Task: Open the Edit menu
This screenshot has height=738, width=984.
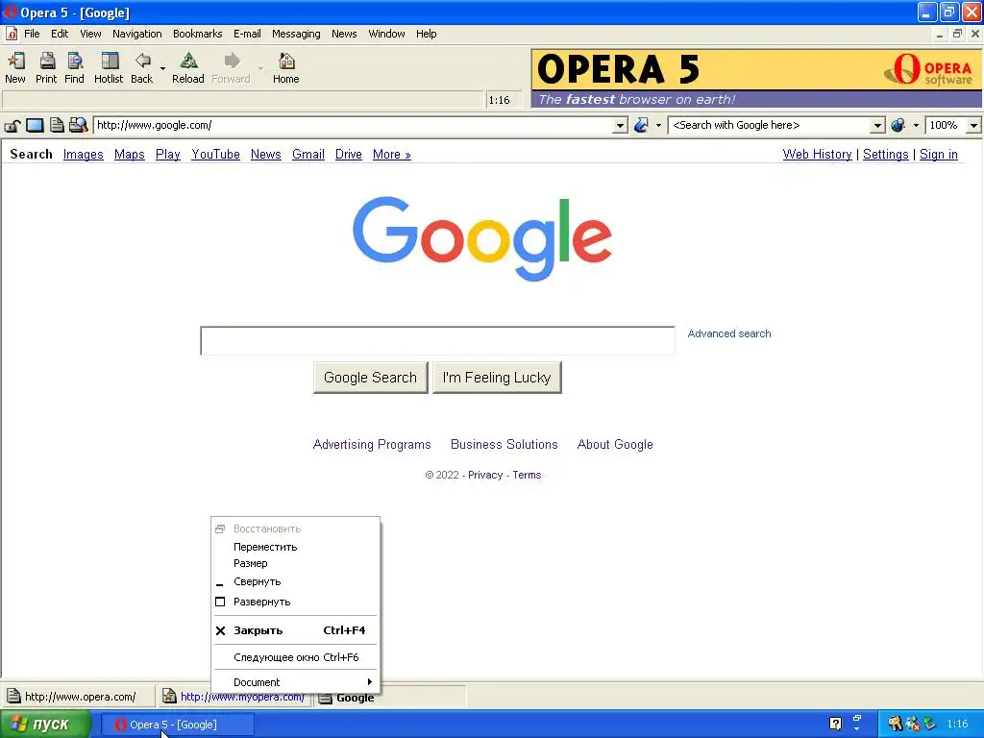Action: coord(60,34)
